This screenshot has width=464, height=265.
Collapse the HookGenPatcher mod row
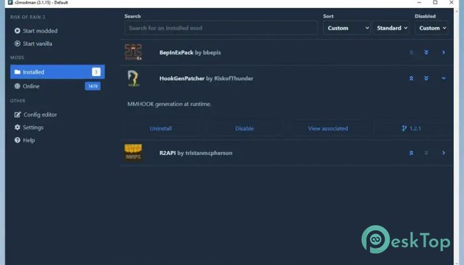coord(443,78)
